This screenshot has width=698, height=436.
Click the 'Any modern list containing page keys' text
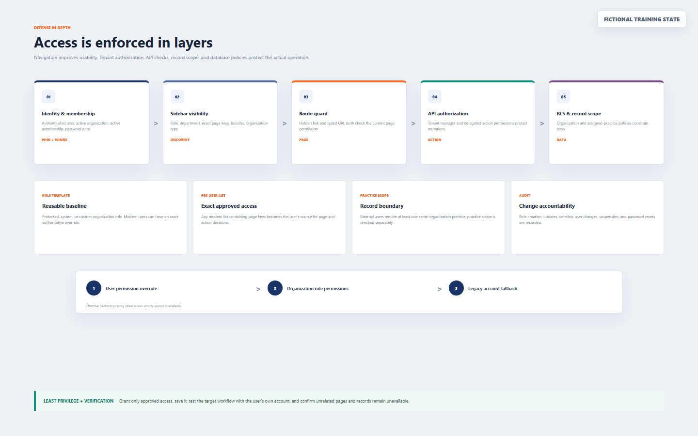coord(268,219)
